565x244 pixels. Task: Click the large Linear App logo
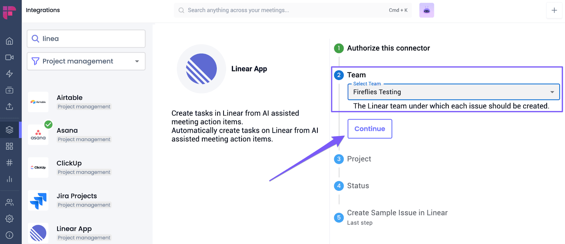click(201, 69)
